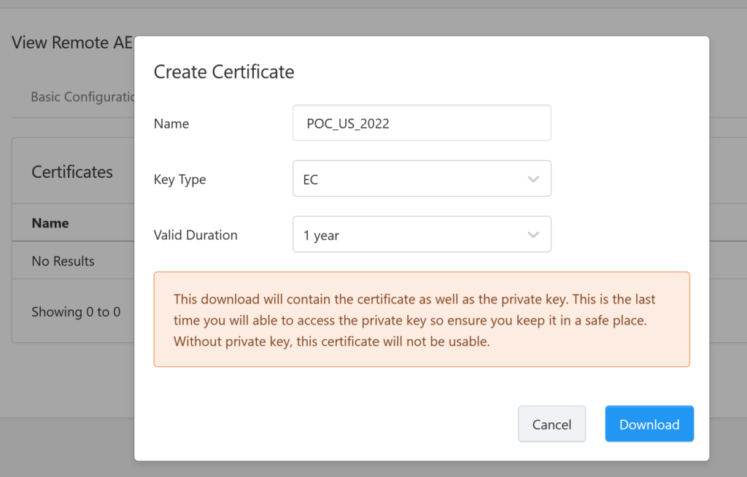Click the Key Type label

click(179, 179)
